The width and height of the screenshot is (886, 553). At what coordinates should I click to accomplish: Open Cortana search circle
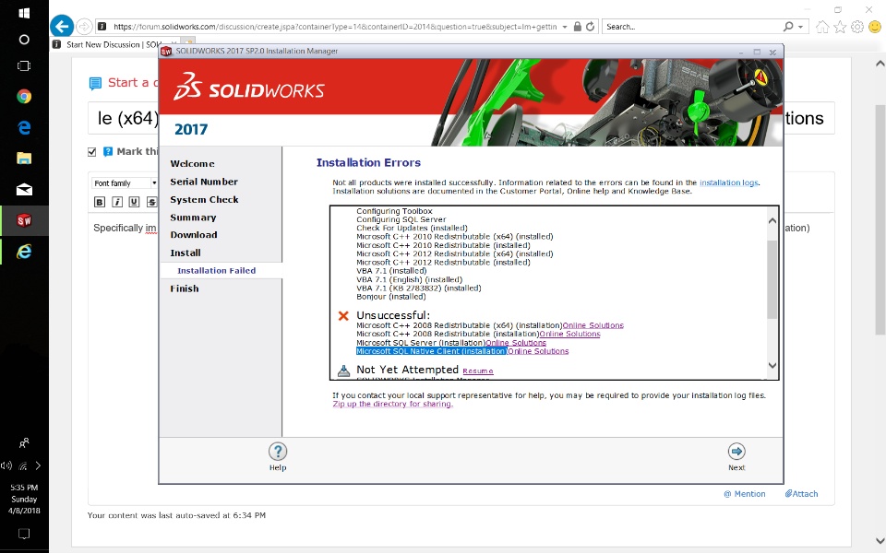coord(24,40)
